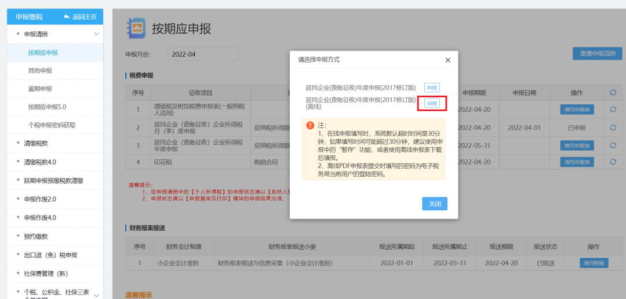Open 出口退（免）税申报 menu item
The width and height of the screenshot is (626, 299).
click(x=50, y=255)
